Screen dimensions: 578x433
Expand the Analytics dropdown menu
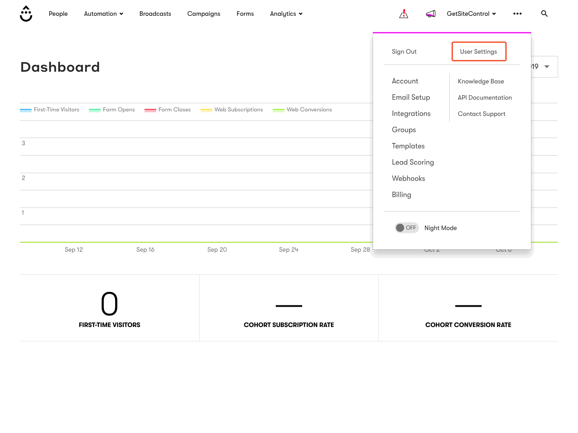coord(286,14)
